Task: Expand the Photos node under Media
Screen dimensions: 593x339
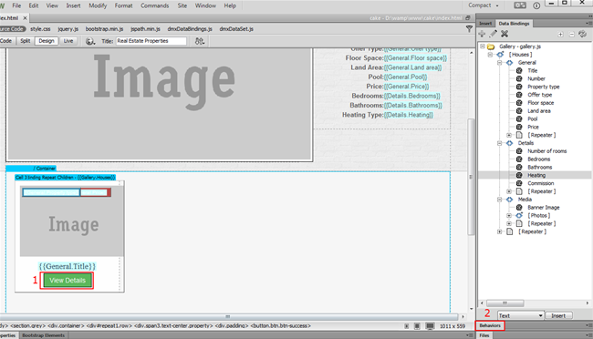Action: (509, 215)
